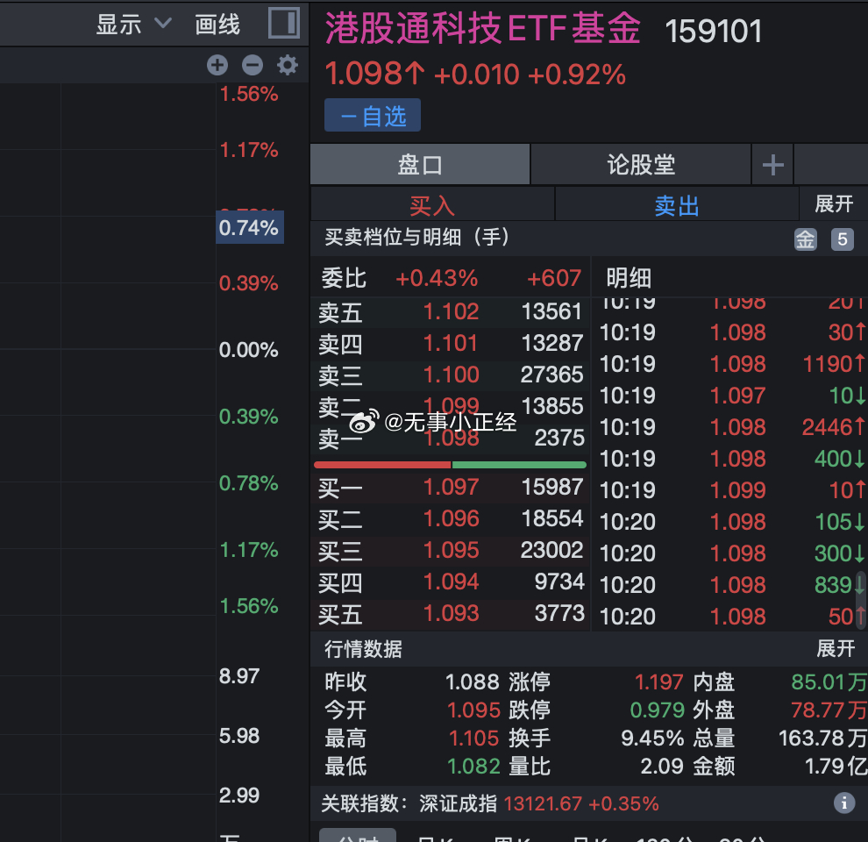The height and width of the screenshot is (842, 868).
Task: Remove from watchlist via 自选 button
Action: (x=373, y=115)
